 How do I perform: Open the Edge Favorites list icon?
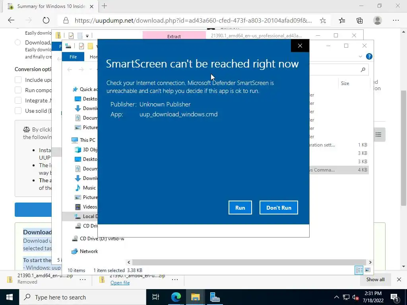point(342,21)
